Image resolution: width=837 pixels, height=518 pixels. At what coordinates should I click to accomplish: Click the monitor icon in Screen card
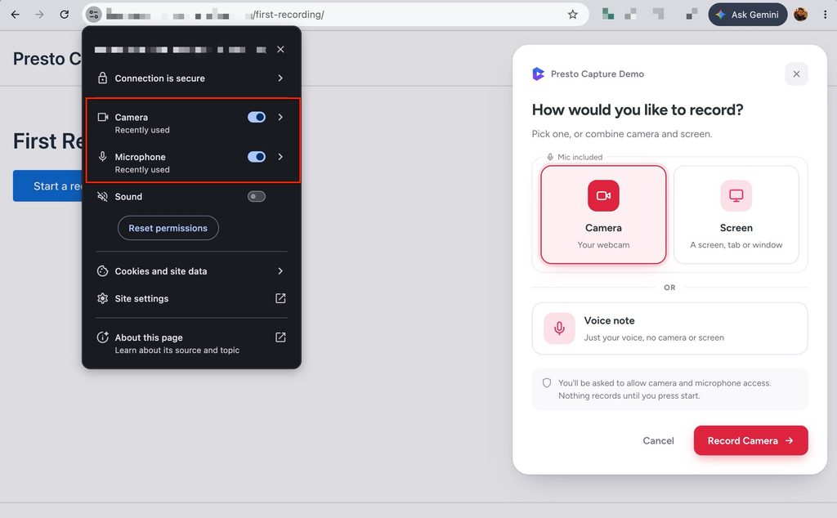point(736,196)
